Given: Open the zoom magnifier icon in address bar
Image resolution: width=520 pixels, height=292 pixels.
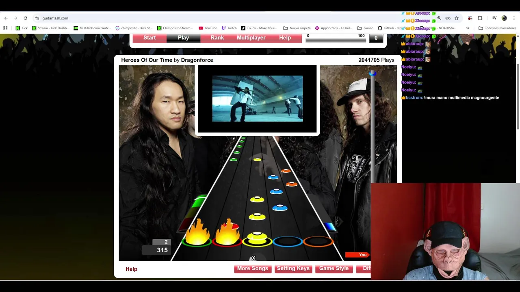Looking at the screenshot, I should (x=439, y=18).
